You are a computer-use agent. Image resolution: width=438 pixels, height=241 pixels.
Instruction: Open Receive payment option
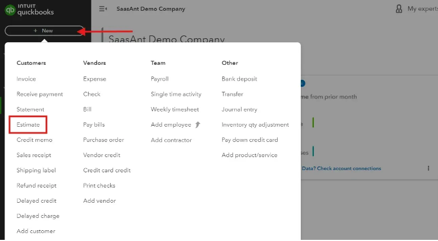pos(40,94)
